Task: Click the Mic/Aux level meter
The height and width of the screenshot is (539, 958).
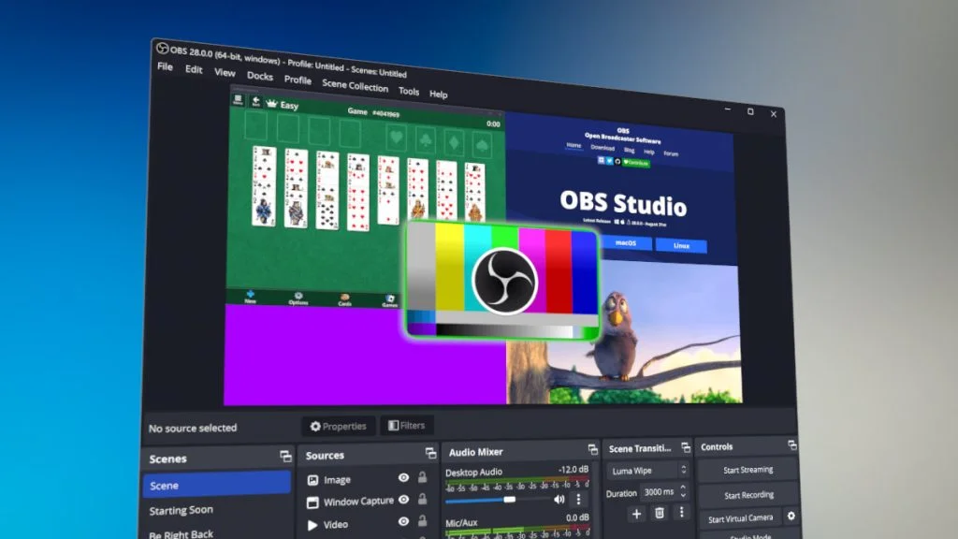Action: (x=517, y=532)
